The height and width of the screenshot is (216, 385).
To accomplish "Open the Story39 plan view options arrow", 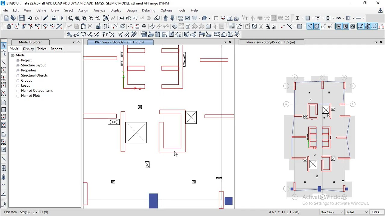I will pos(225,42).
